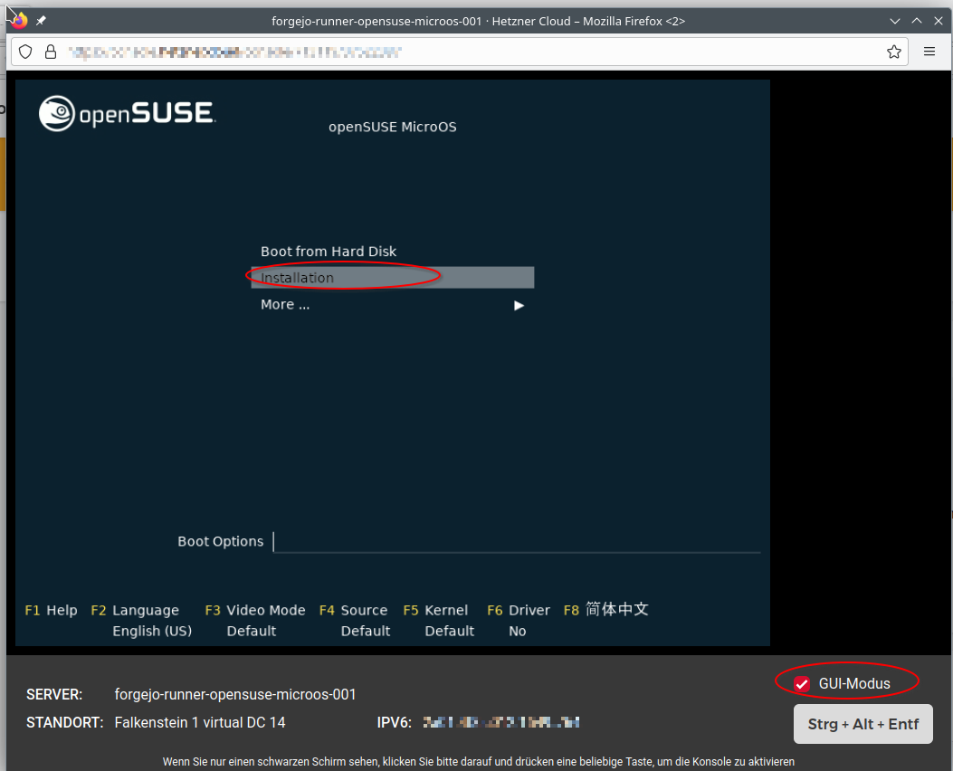
Task: Click into the Boot Options input field
Action: (517, 541)
